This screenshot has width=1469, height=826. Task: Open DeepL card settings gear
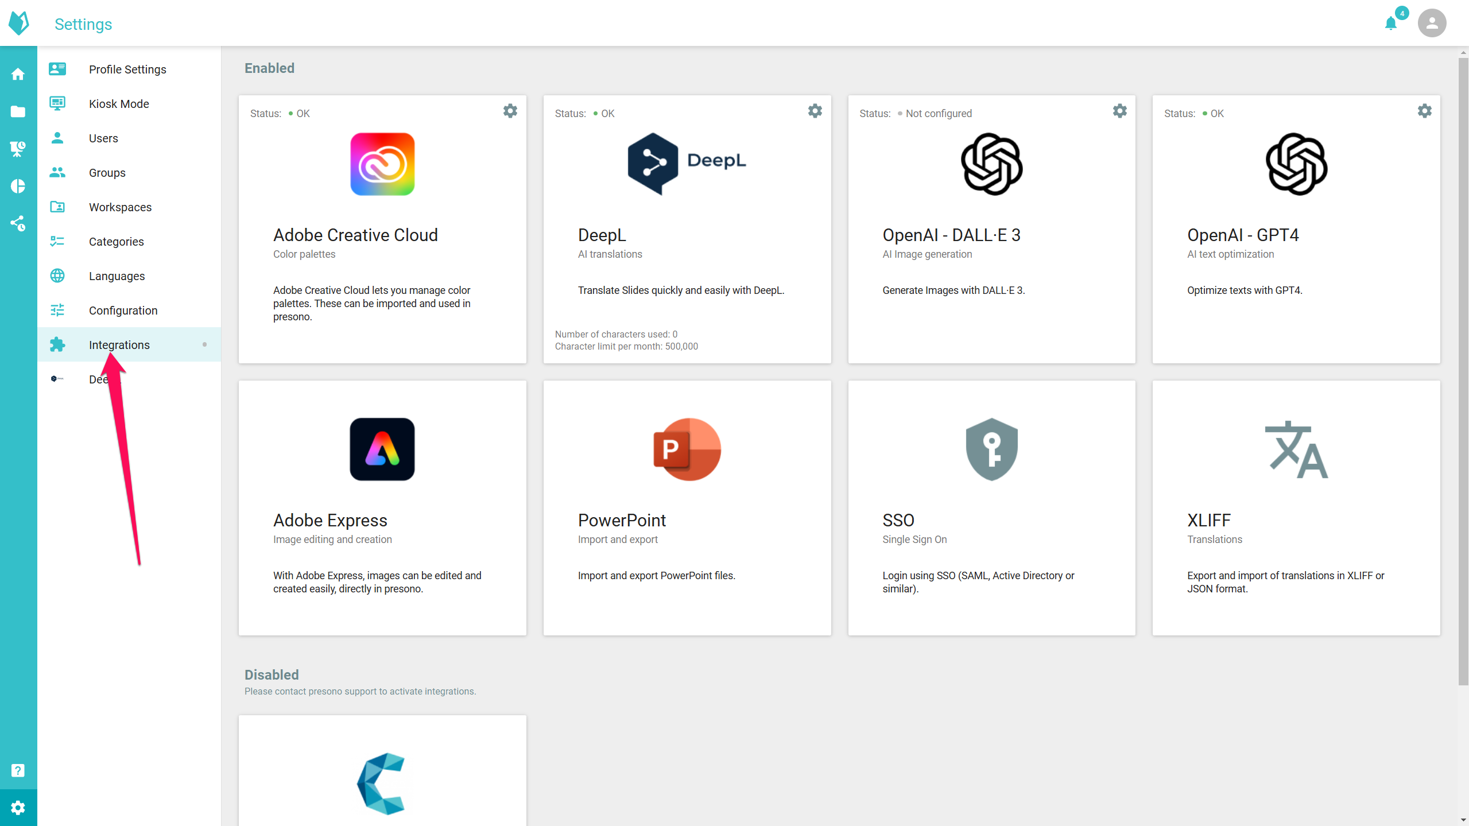pyautogui.click(x=815, y=111)
